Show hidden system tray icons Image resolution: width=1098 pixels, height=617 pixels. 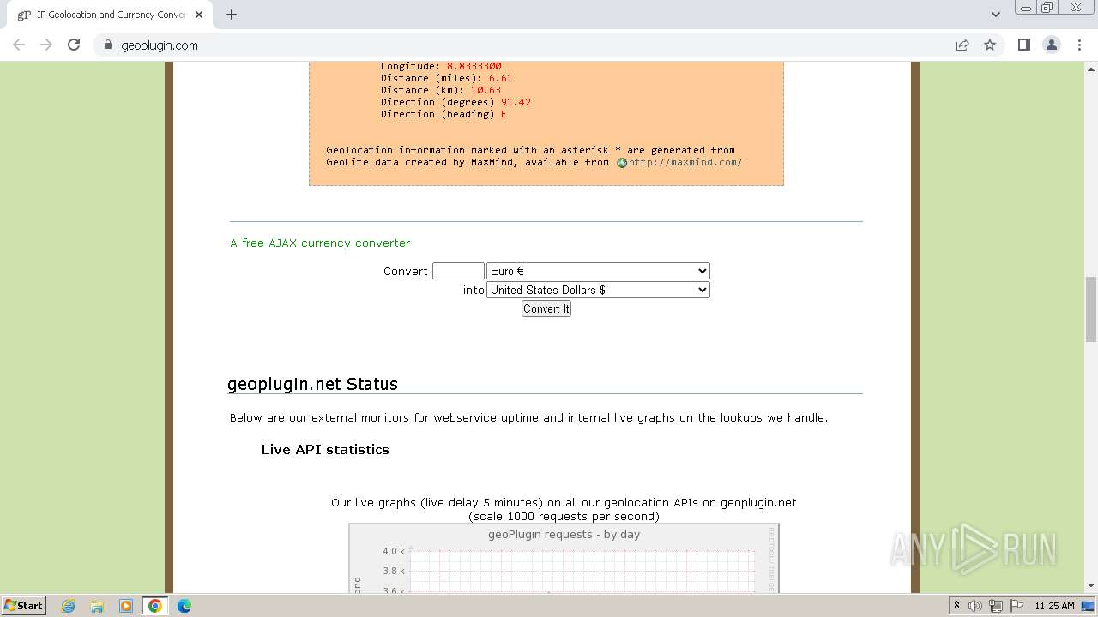coord(956,606)
